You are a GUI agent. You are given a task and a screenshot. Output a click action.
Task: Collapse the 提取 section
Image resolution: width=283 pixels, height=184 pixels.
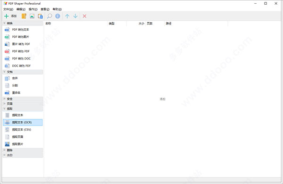[x=23, y=109]
